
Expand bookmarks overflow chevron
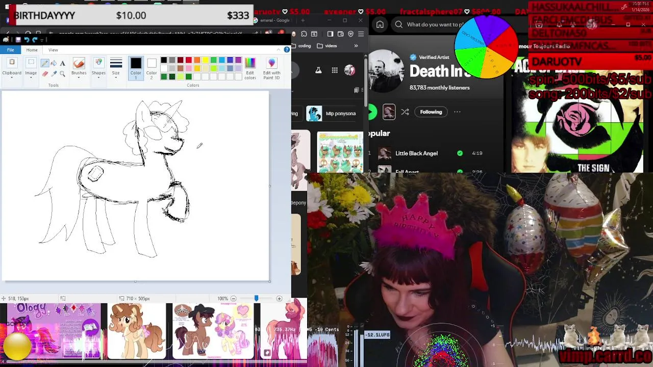[x=356, y=45]
